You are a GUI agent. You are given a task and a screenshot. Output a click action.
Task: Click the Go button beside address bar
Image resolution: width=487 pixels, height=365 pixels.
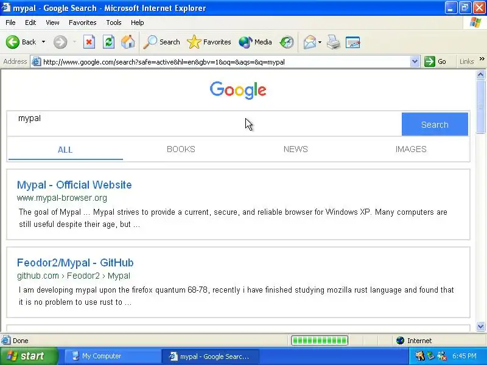(435, 61)
